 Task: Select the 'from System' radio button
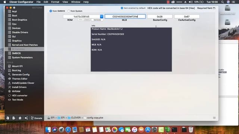69,11
